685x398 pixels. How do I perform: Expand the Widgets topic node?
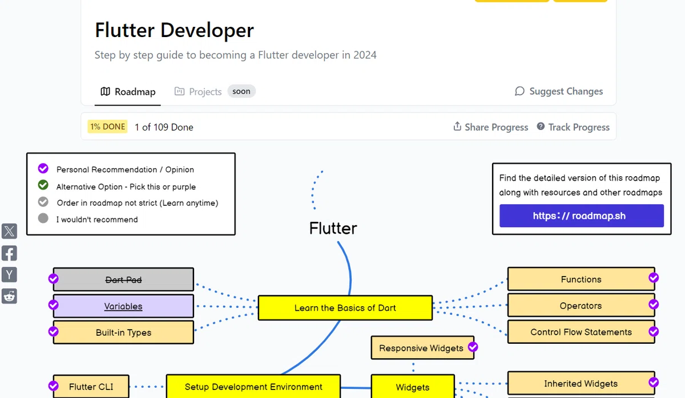(413, 386)
